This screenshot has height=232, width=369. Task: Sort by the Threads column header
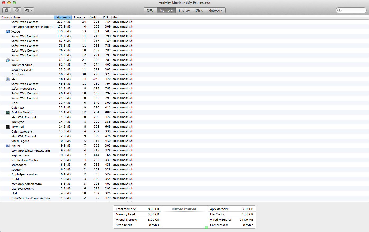pos(79,17)
